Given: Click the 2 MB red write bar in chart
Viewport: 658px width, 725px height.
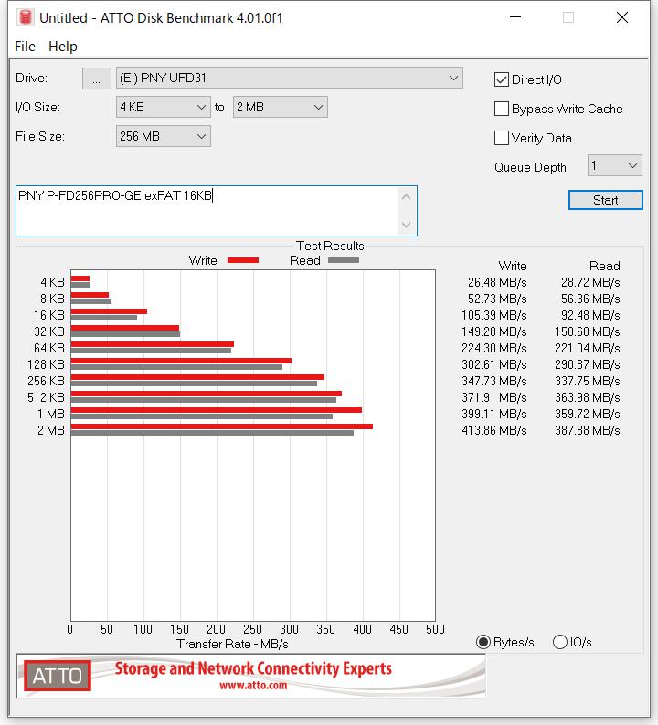Looking at the screenshot, I should [x=222, y=426].
